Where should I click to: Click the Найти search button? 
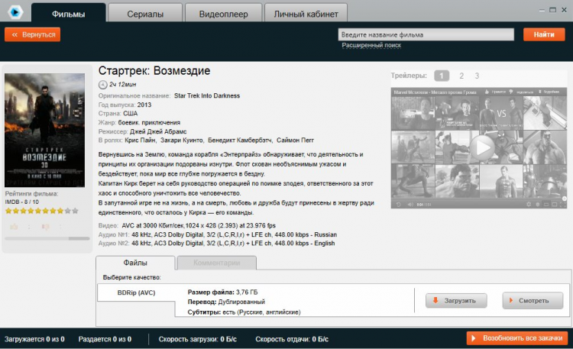pos(544,34)
